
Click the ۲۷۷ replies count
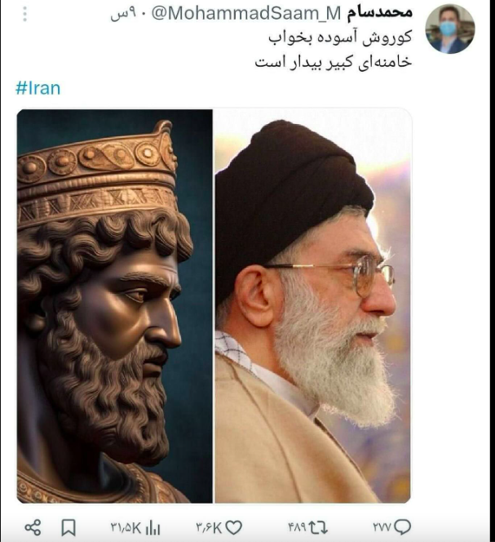[x=382, y=527]
